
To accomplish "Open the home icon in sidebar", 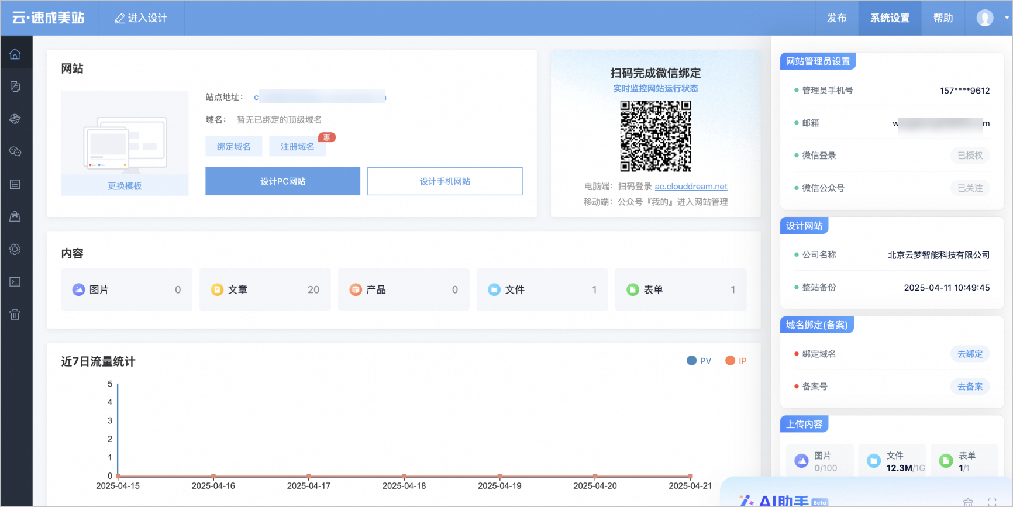I will (15, 54).
